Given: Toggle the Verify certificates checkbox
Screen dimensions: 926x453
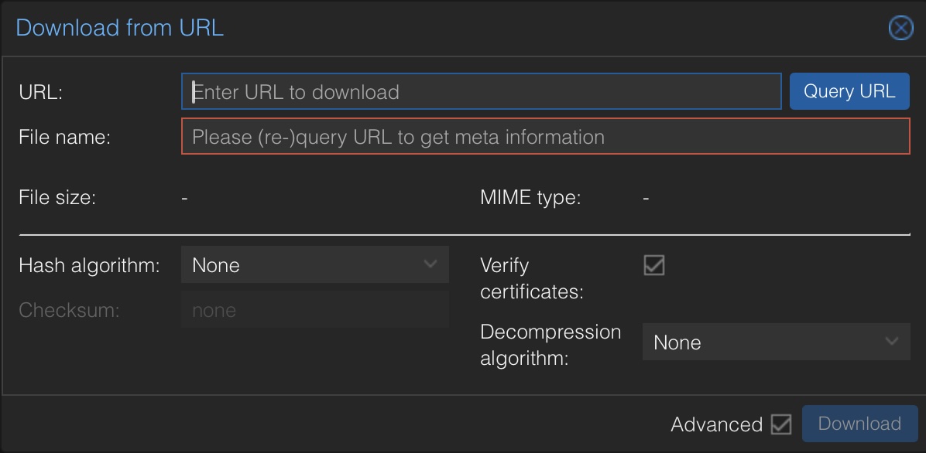Looking at the screenshot, I should (654, 265).
